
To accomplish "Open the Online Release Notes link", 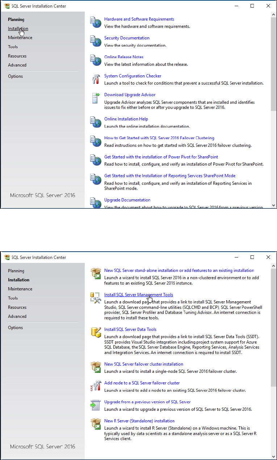I will point(124,57).
